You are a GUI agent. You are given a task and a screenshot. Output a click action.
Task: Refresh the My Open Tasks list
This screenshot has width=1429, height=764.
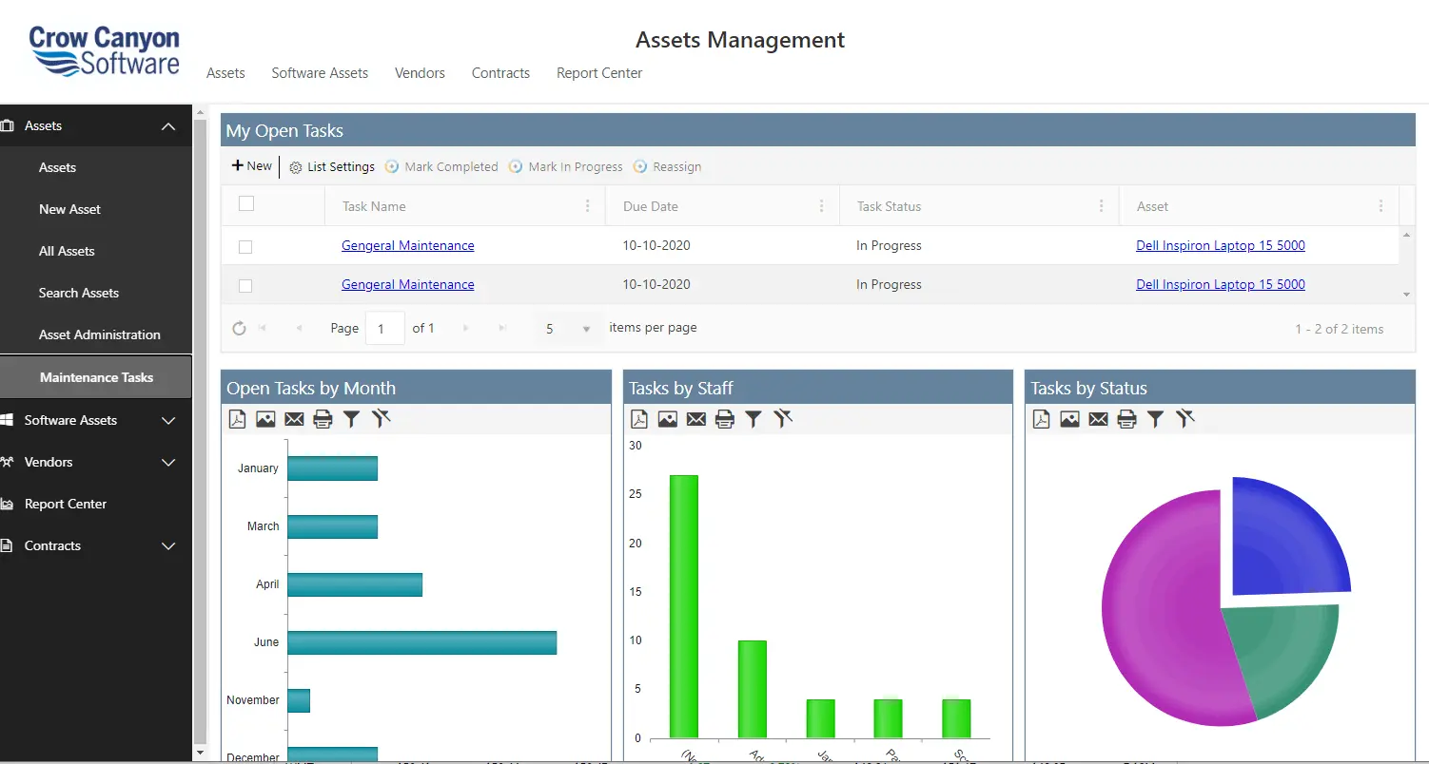pos(239,328)
